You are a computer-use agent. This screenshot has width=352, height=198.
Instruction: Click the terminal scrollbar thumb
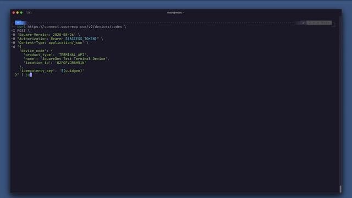(x=340, y=189)
